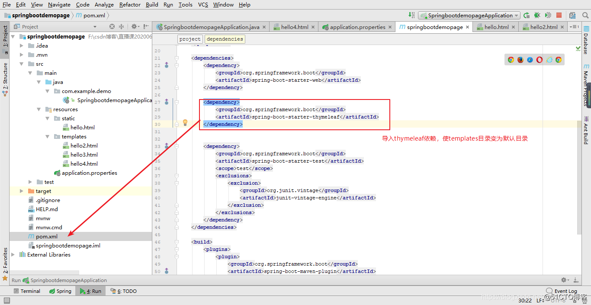Preview in Firefox via the browser icon

click(520, 60)
